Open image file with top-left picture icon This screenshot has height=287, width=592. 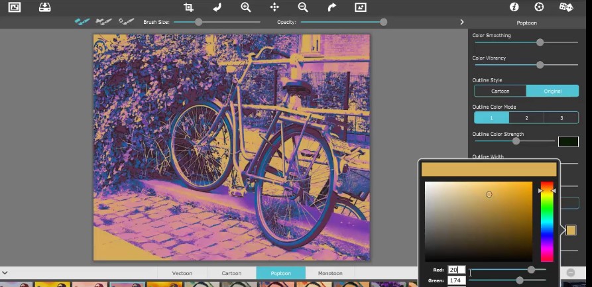(x=14, y=7)
